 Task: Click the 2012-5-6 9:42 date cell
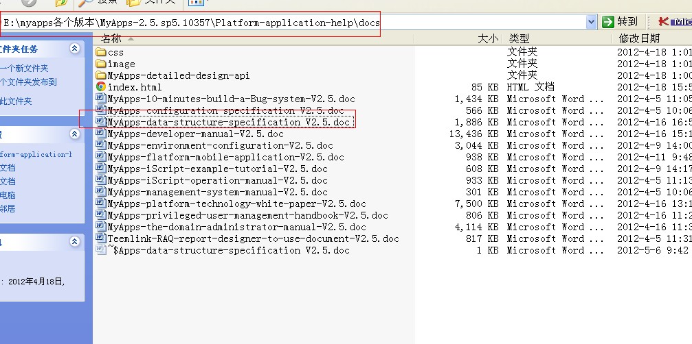coord(653,250)
